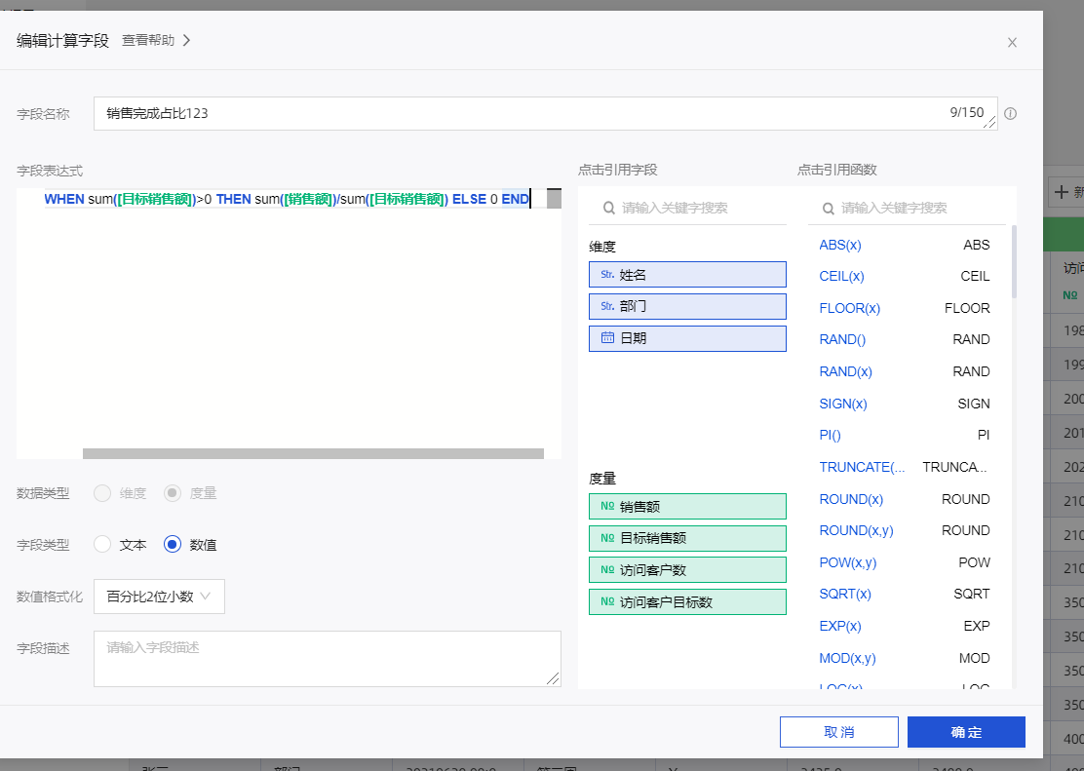
Task: Click the expression editor horizontal scrollbar
Action: coord(313,453)
